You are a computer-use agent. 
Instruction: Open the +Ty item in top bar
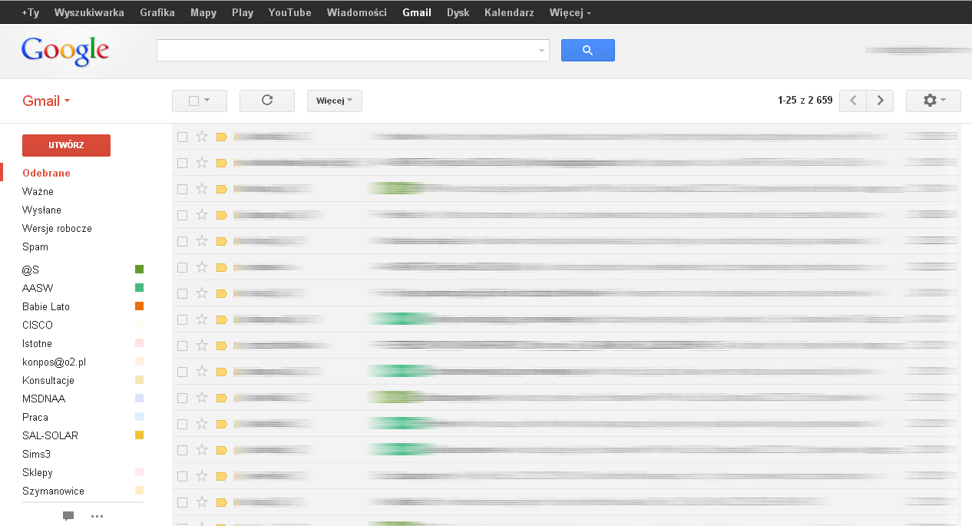click(31, 12)
